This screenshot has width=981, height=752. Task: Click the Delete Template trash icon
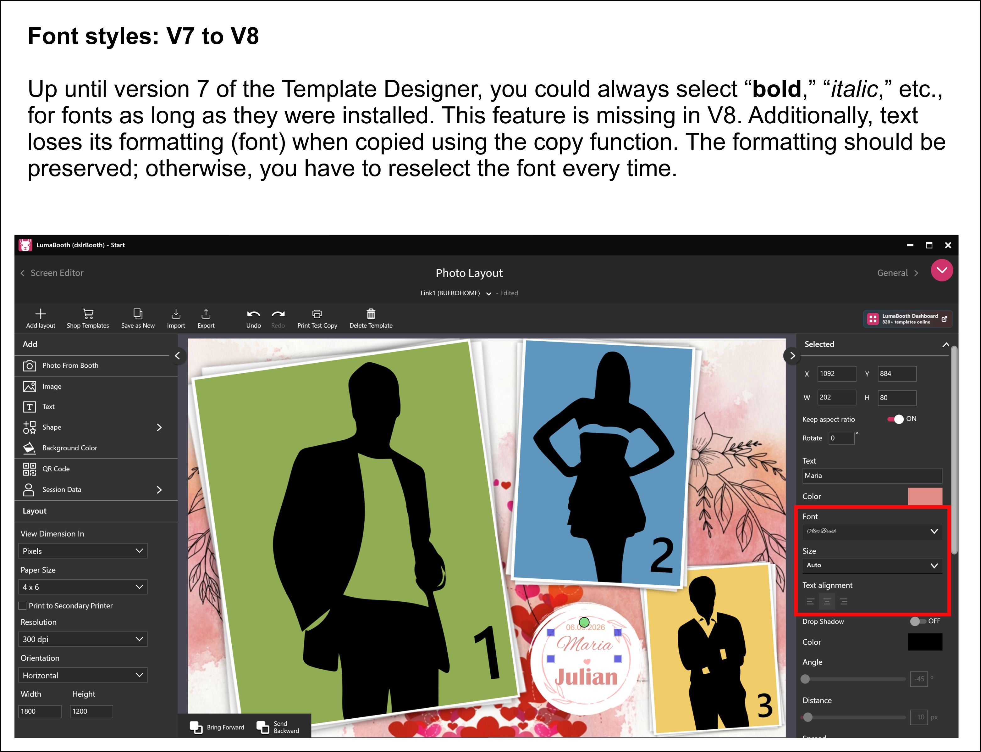[x=371, y=314]
